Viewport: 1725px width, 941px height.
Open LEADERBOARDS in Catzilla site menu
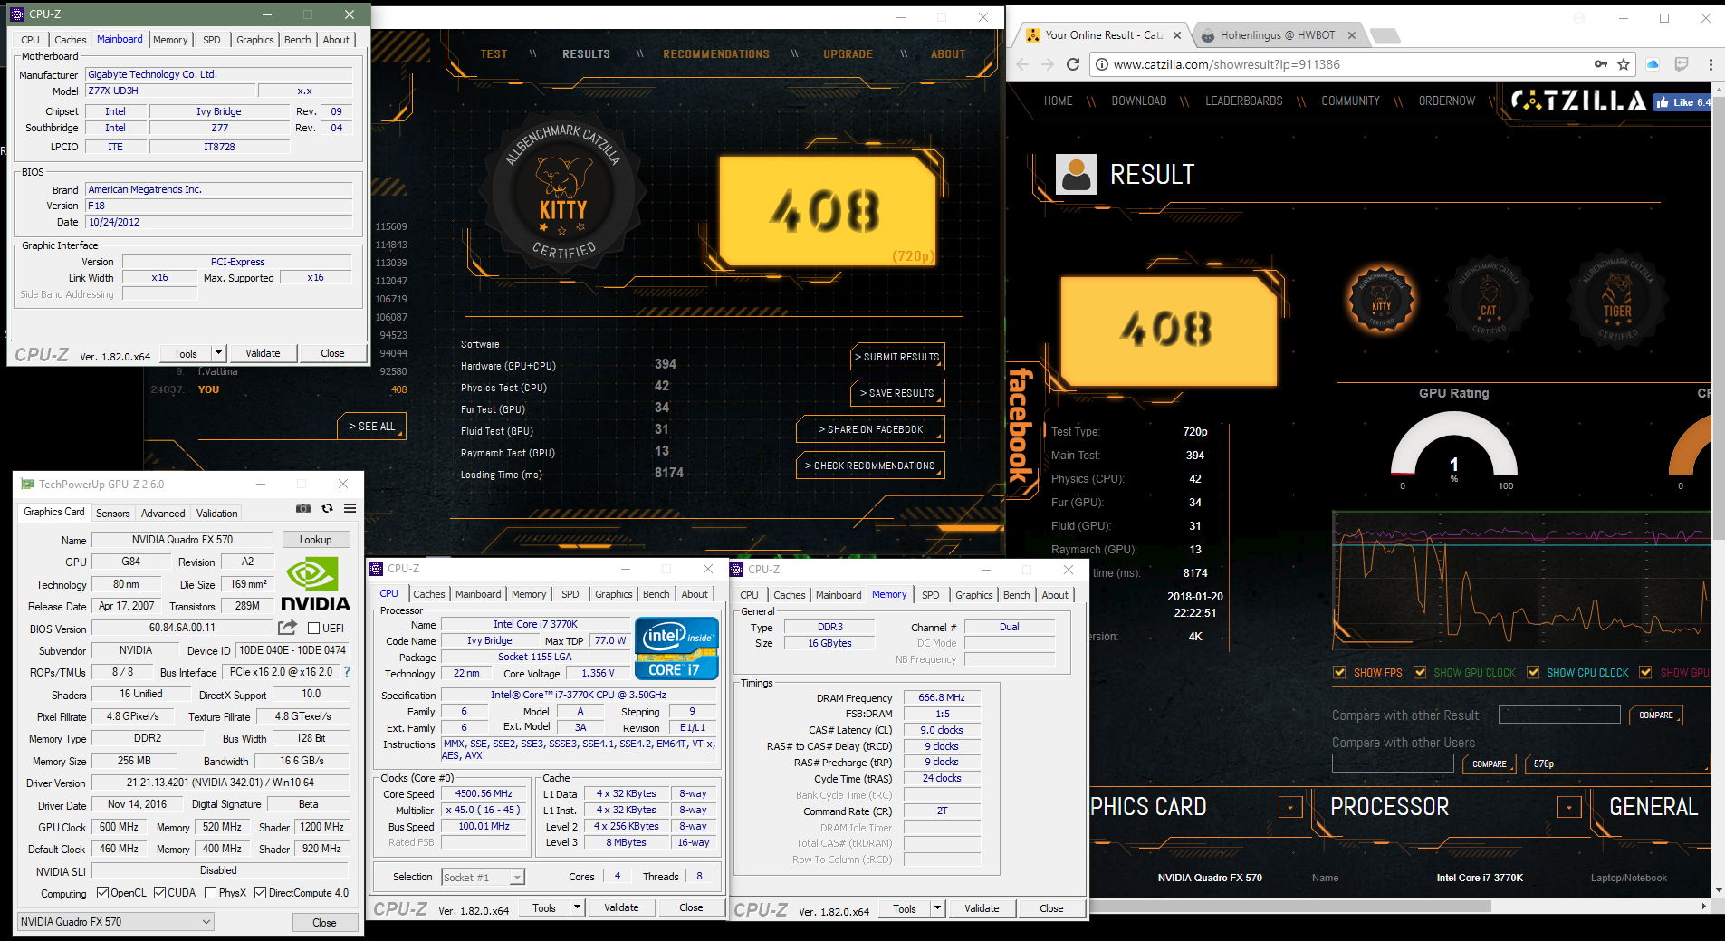point(1243,101)
